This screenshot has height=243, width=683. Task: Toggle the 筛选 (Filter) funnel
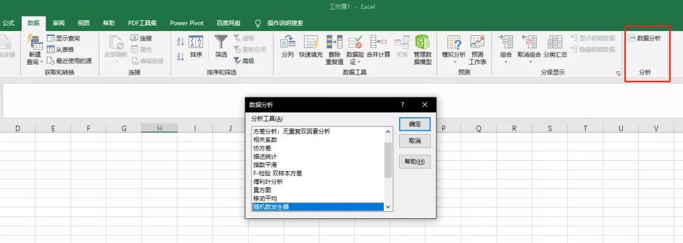coord(221,47)
